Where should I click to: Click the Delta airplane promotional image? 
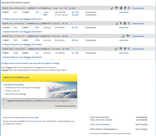click(x=61, y=90)
